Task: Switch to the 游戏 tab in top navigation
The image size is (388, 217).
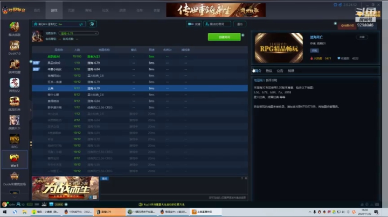Action: pos(54,10)
